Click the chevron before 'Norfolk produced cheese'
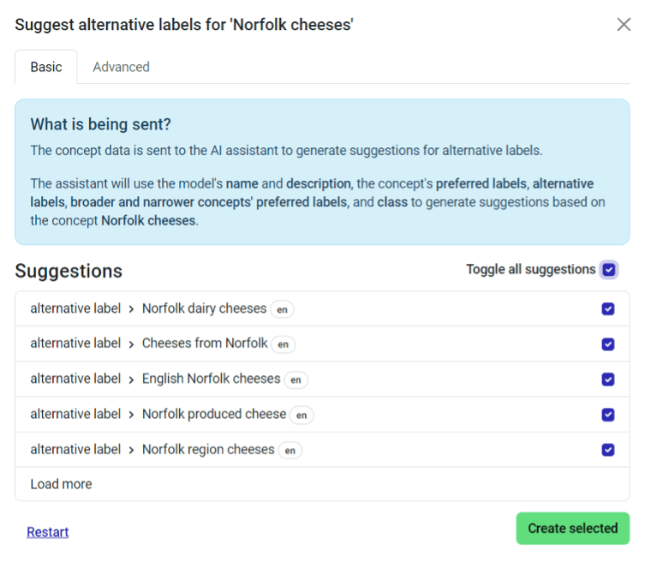645x568 pixels. click(x=131, y=415)
